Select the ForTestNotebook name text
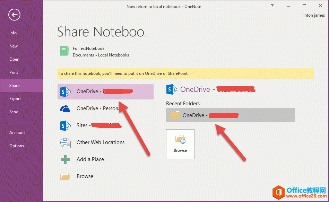Viewport: 329px width, 202px height. pos(88,49)
